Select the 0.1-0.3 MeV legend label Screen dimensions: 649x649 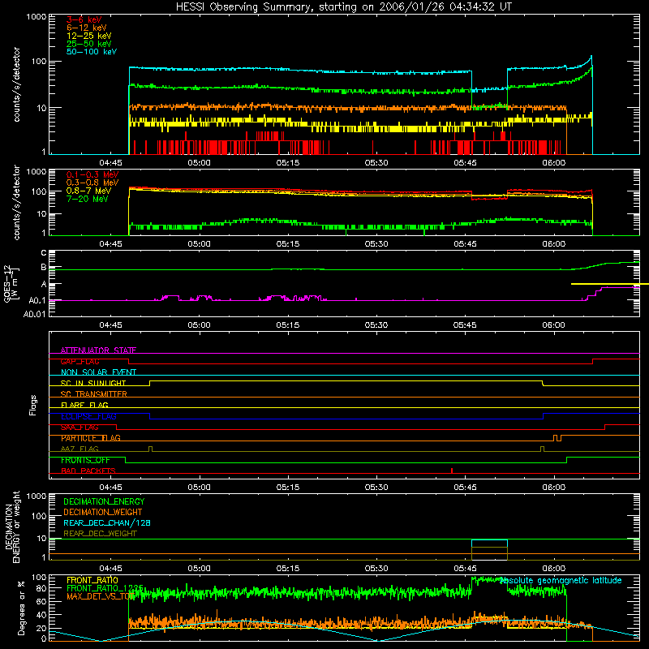(92, 174)
